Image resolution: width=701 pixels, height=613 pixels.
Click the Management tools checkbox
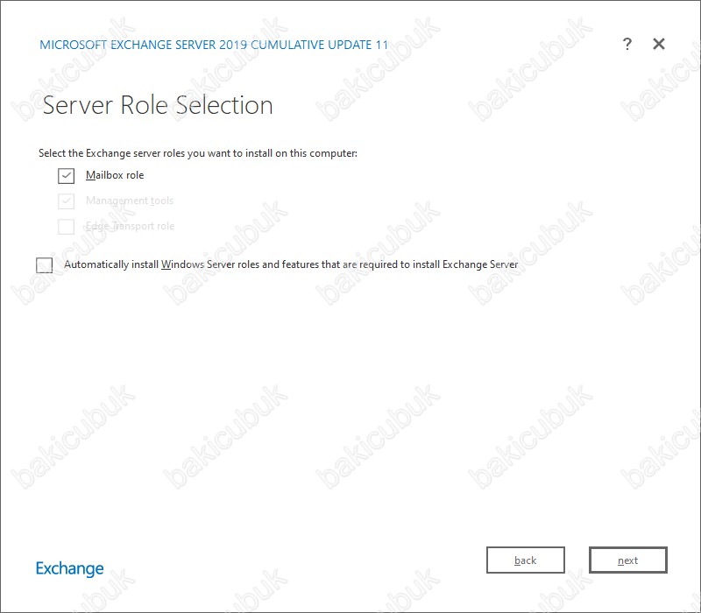point(67,201)
